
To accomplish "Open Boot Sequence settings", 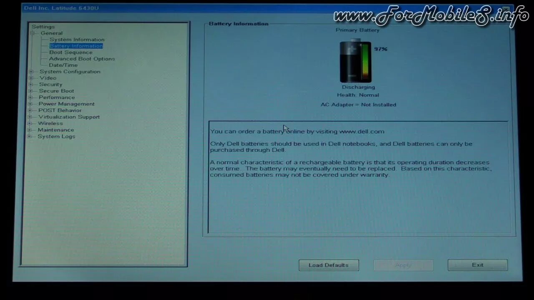I will [x=71, y=52].
